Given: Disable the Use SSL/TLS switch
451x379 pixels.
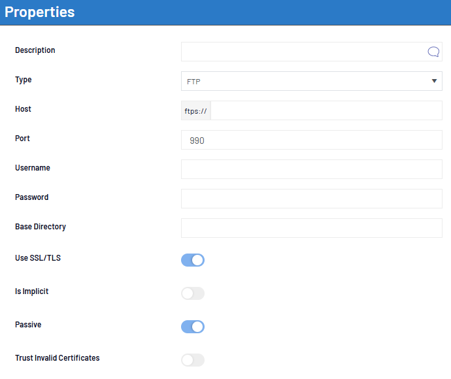Looking at the screenshot, I should (193, 260).
